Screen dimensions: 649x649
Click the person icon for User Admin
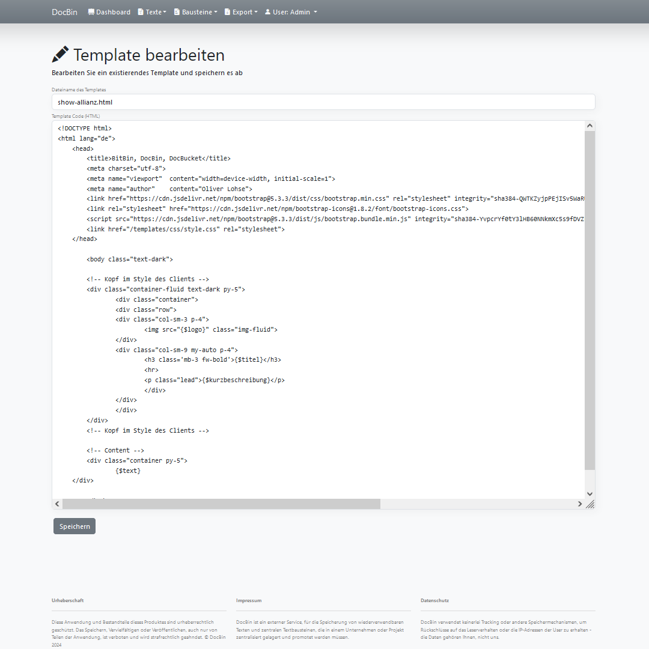click(x=267, y=12)
